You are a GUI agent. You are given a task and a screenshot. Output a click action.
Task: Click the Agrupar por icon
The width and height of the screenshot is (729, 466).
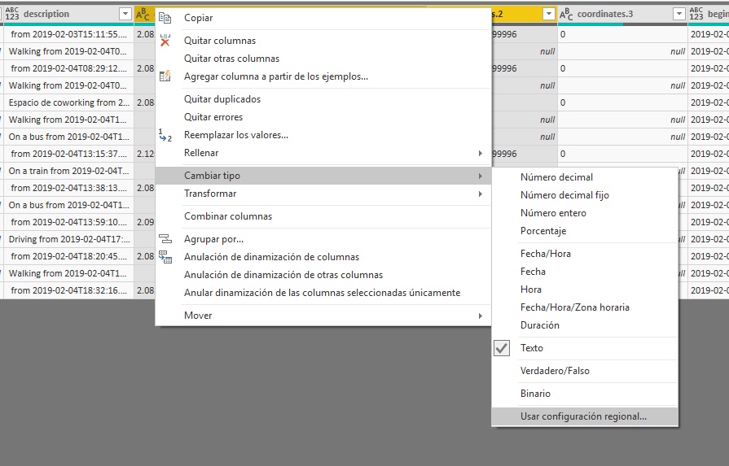(165, 239)
